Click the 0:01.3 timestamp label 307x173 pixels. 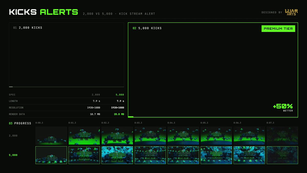(x=72, y=123)
